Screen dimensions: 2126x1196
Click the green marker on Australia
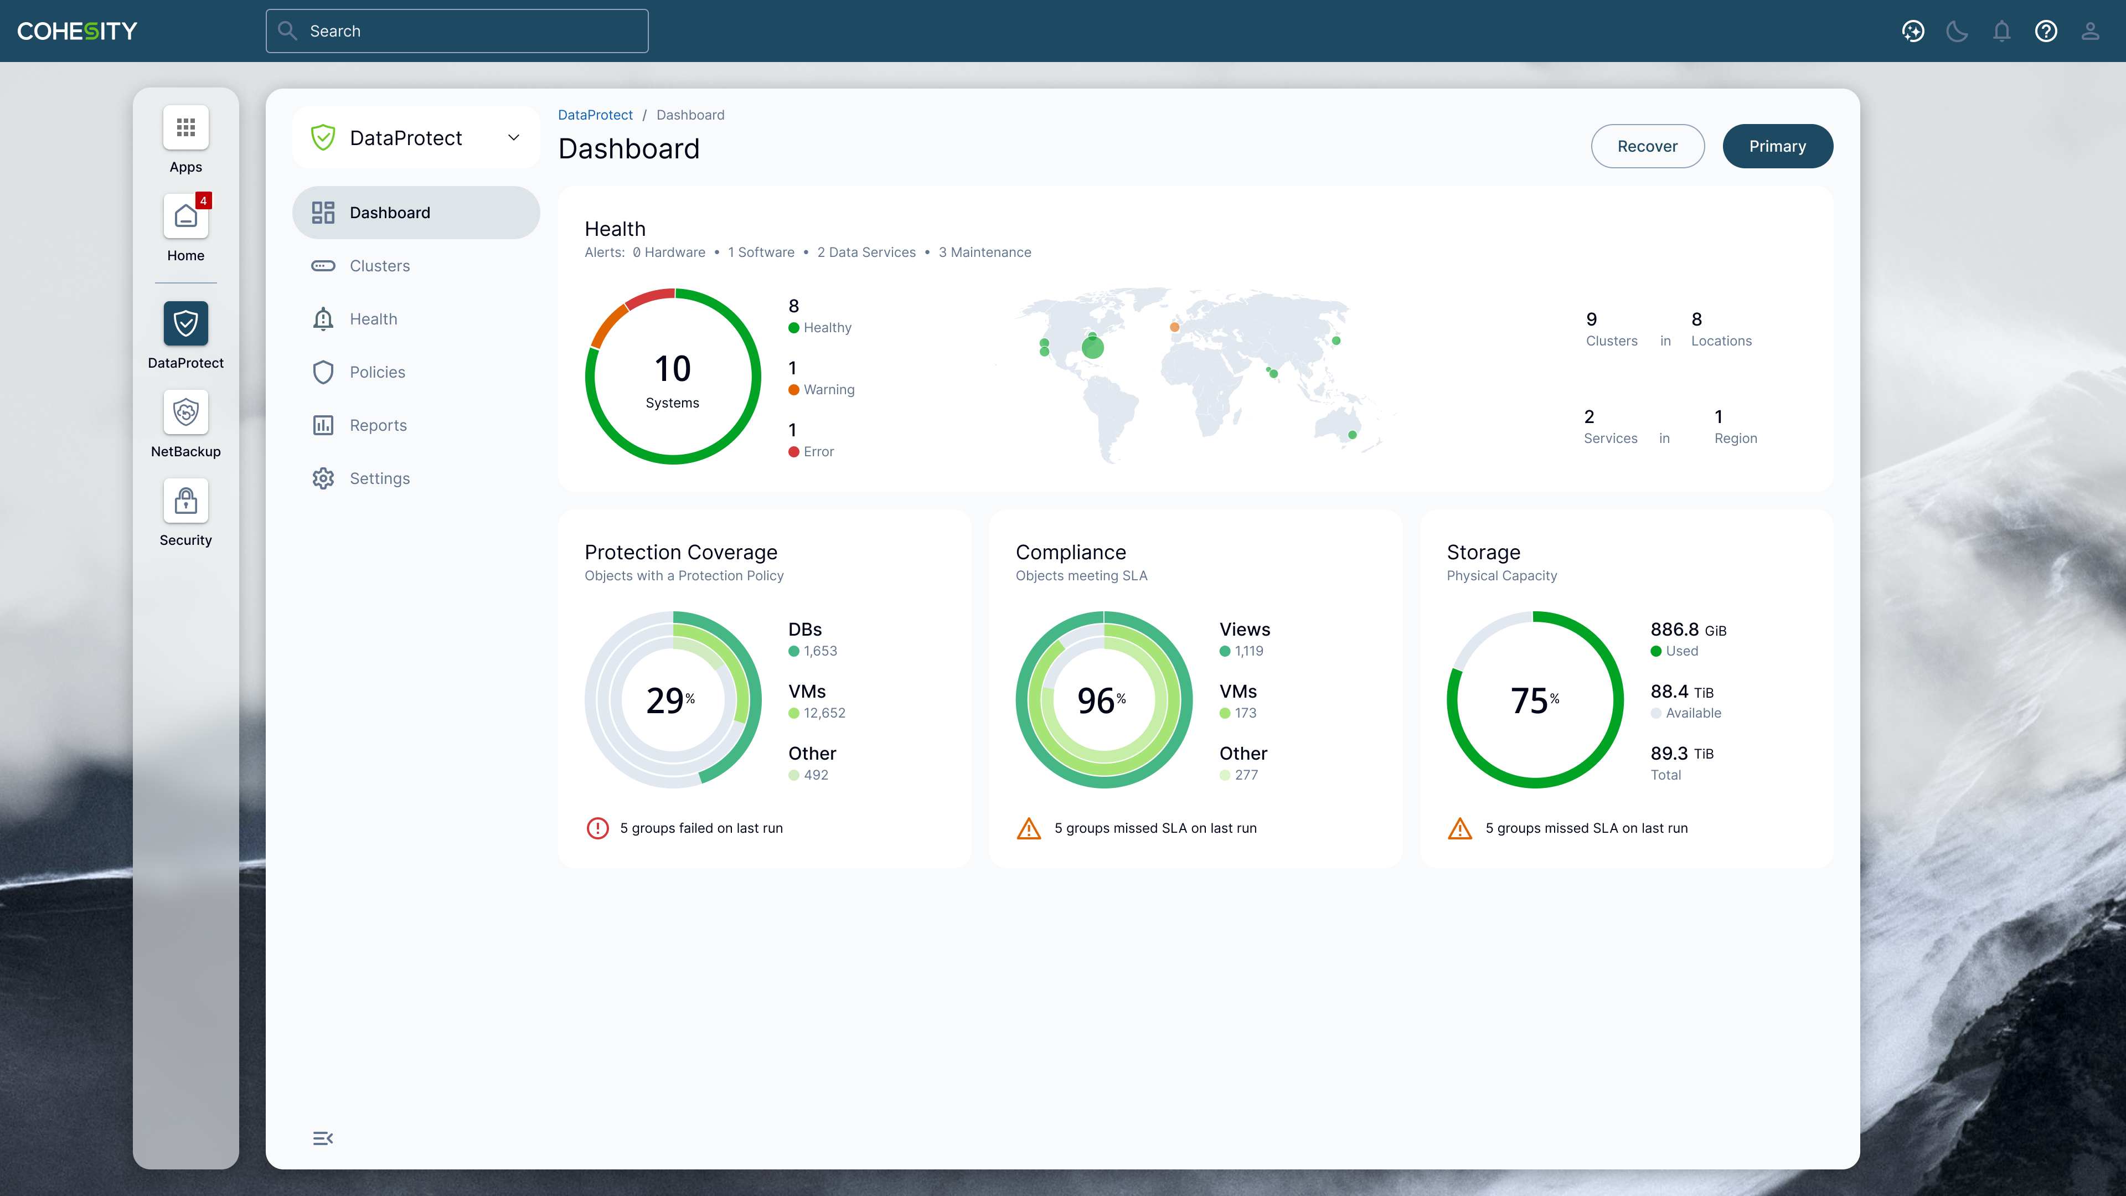point(1353,435)
